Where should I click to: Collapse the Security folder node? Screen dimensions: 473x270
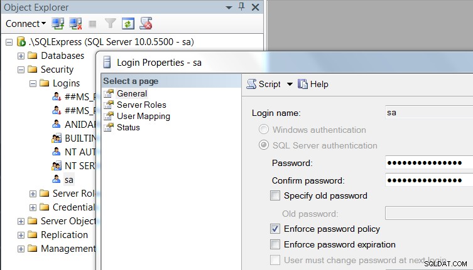(21, 70)
